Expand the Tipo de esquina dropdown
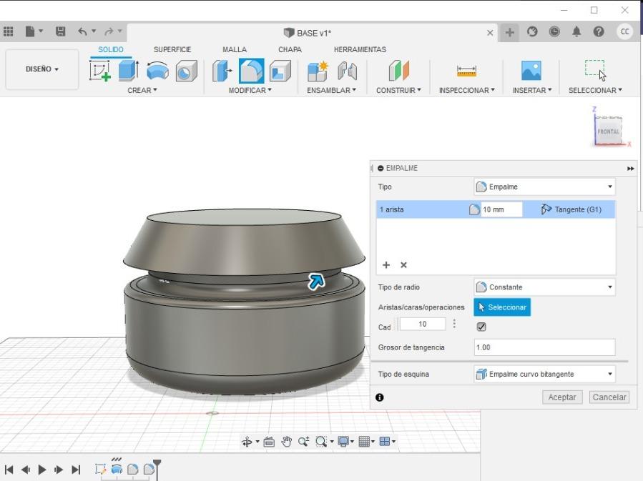Image resolution: width=643 pixels, height=481 pixels. pyautogui.click(x=544, y=374)
